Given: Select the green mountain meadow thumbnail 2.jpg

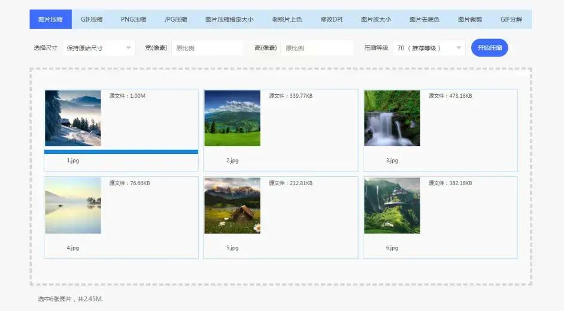Looking at the screenshot, I should point(232,118).
